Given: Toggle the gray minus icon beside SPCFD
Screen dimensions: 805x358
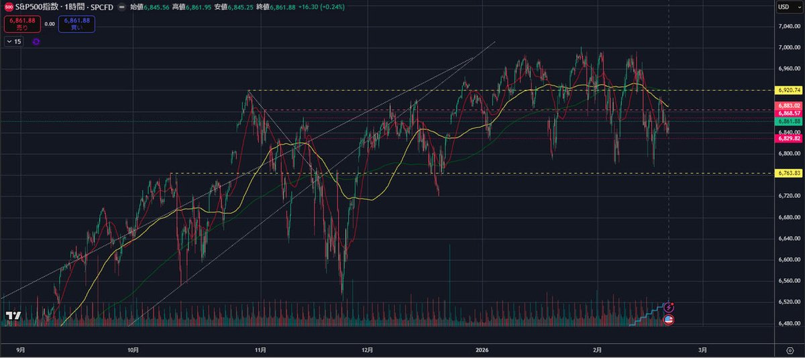Looking at the screenshot, I should 123,7.
